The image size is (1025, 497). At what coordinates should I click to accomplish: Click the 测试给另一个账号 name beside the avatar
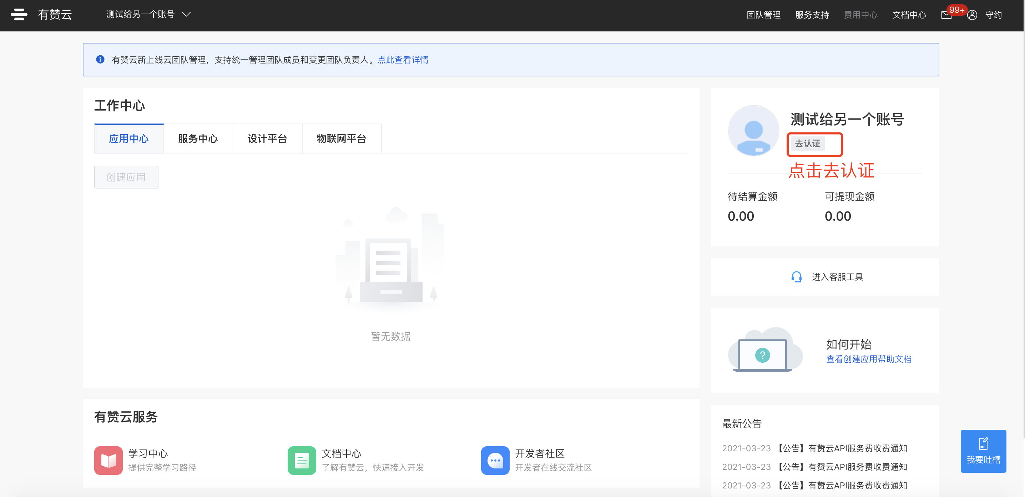847,119
